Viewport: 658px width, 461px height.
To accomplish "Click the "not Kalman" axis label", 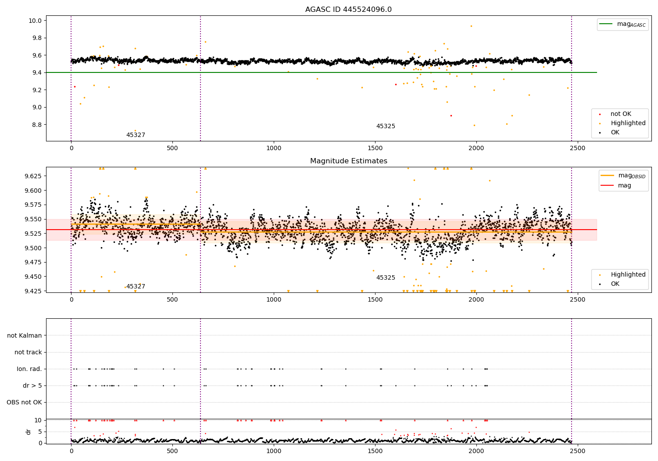I will [25, 335].
